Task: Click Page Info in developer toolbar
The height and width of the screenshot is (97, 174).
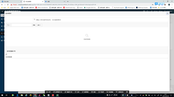Action: point(101,92)
